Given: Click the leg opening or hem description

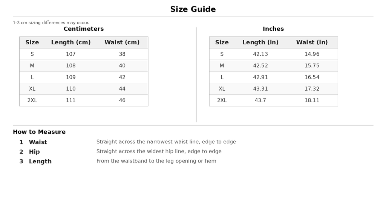Looking at the screenshot, I should [156, 161].
